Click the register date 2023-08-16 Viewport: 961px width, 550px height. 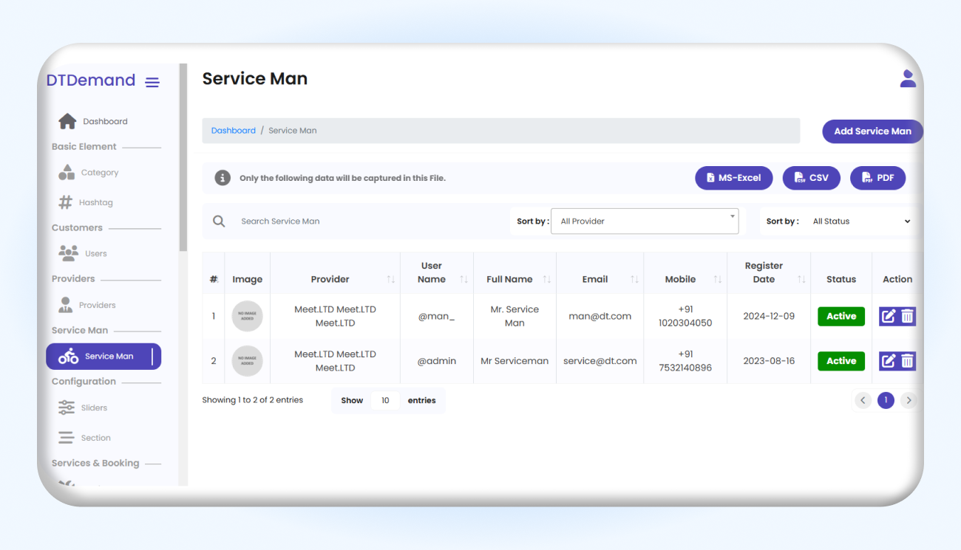coord(769,361)
